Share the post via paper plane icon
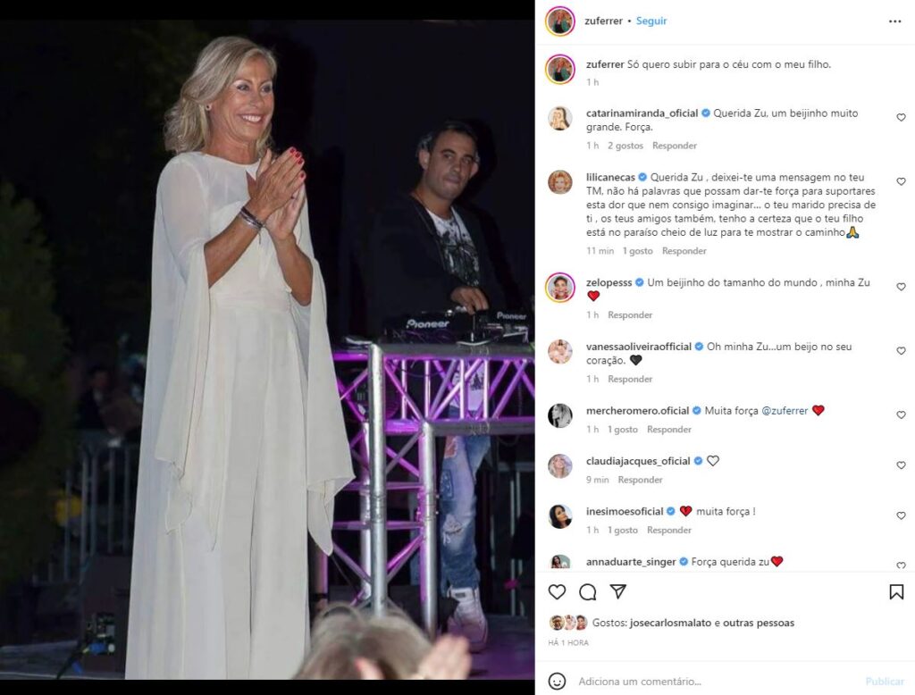This screenshot has width=915, height=695. coord(618,591)
